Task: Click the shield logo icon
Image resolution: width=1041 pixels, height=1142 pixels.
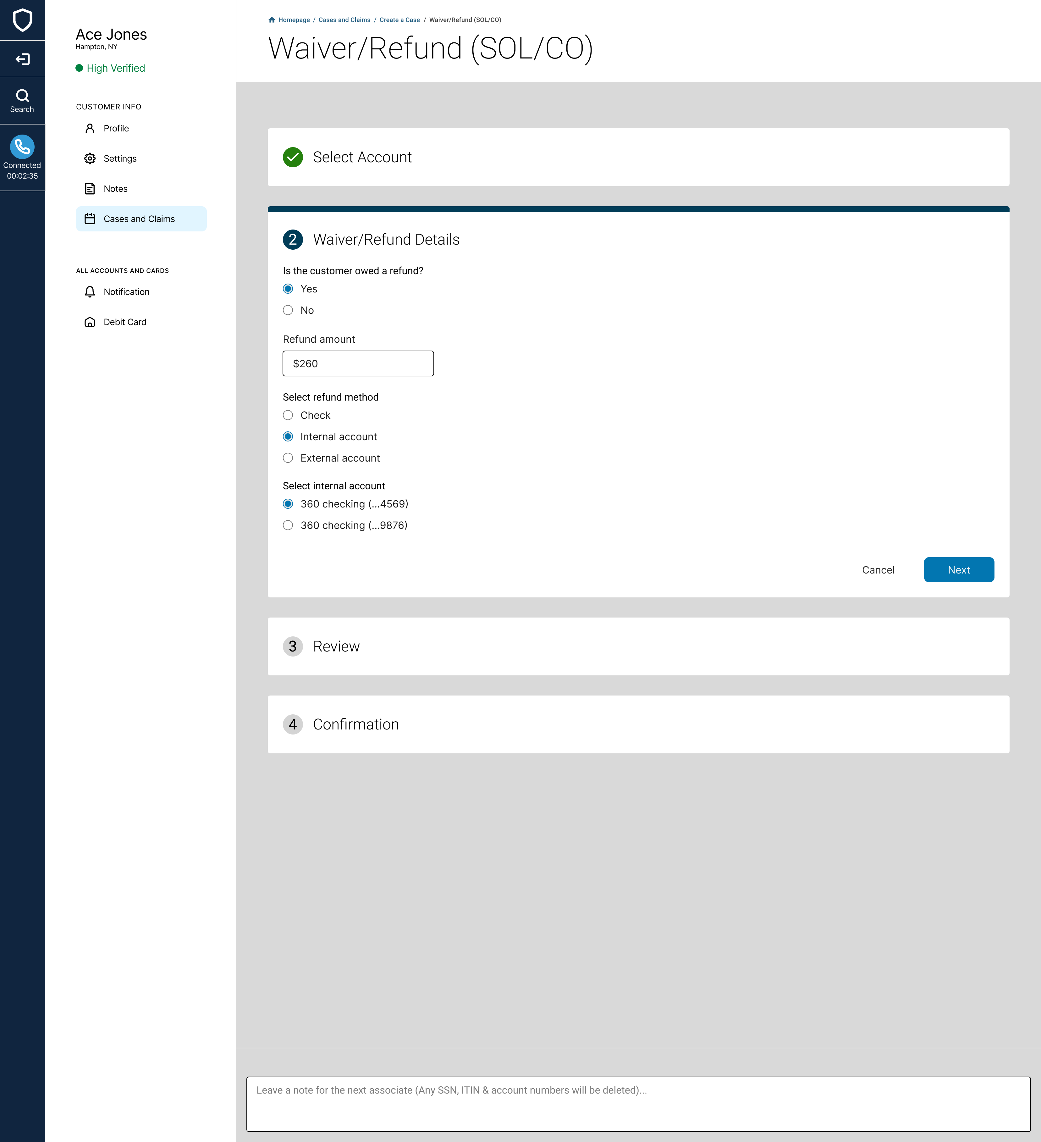Action: tap(22, 20)
